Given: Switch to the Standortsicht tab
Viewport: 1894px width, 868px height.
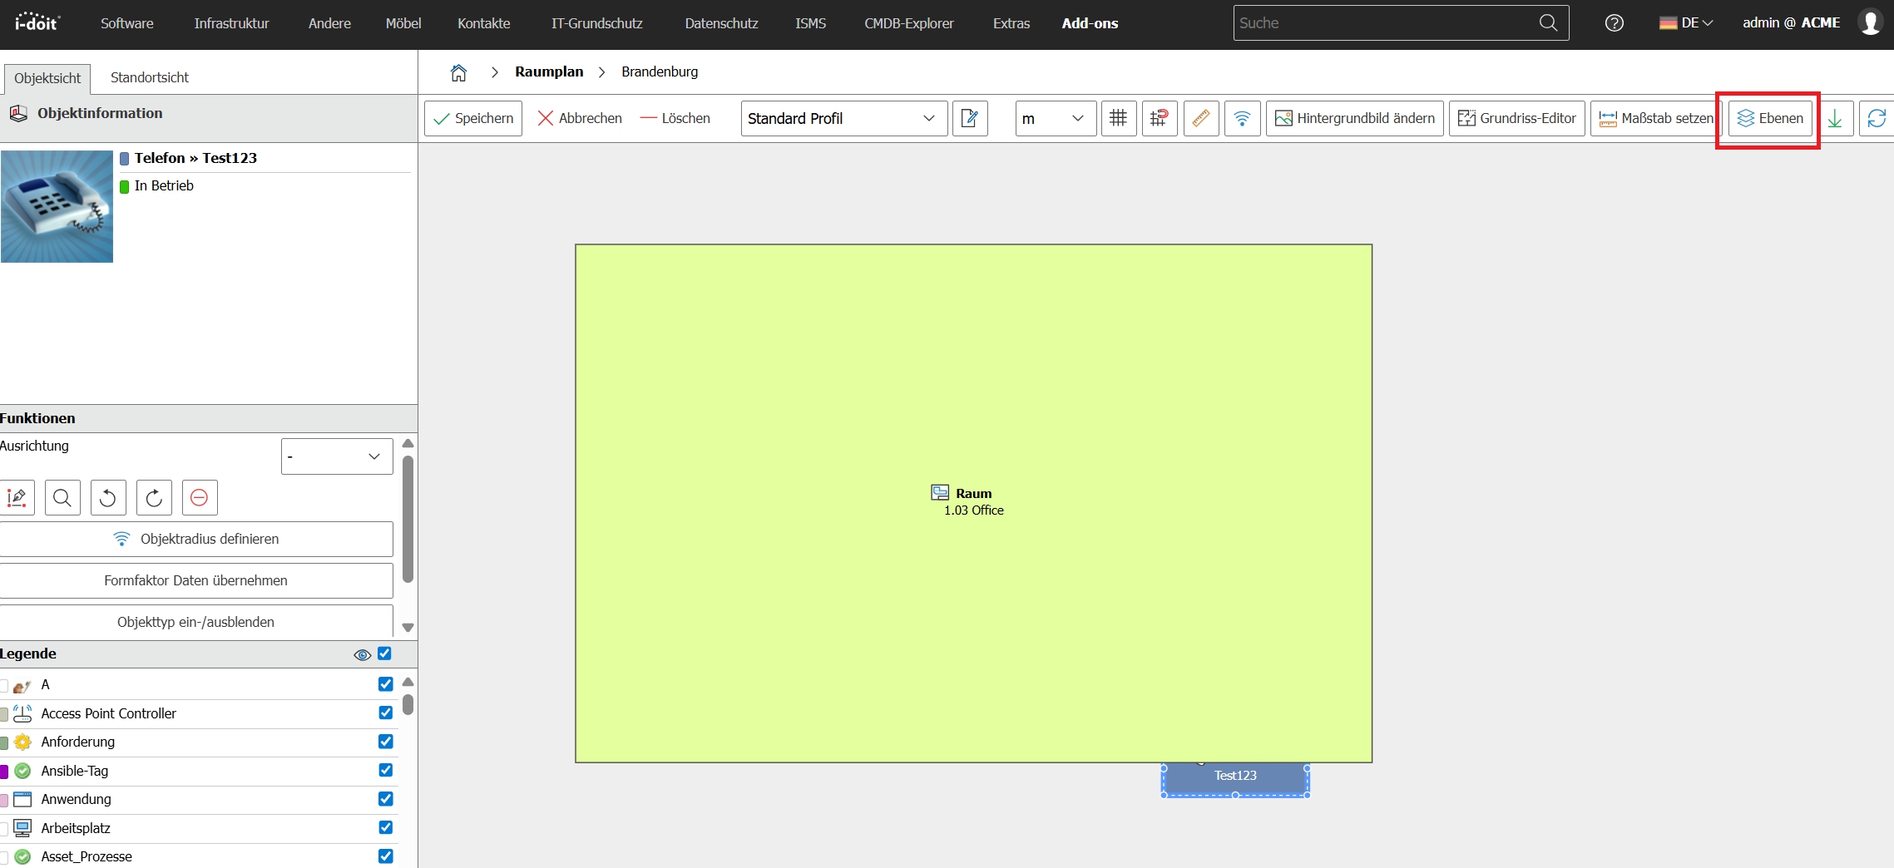Looking at the screenshot, I should [150, 77].
